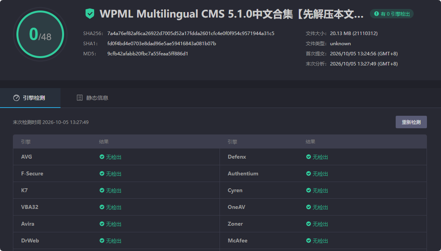Click the list icon on the 静态信息 tab

coord(80,98)
